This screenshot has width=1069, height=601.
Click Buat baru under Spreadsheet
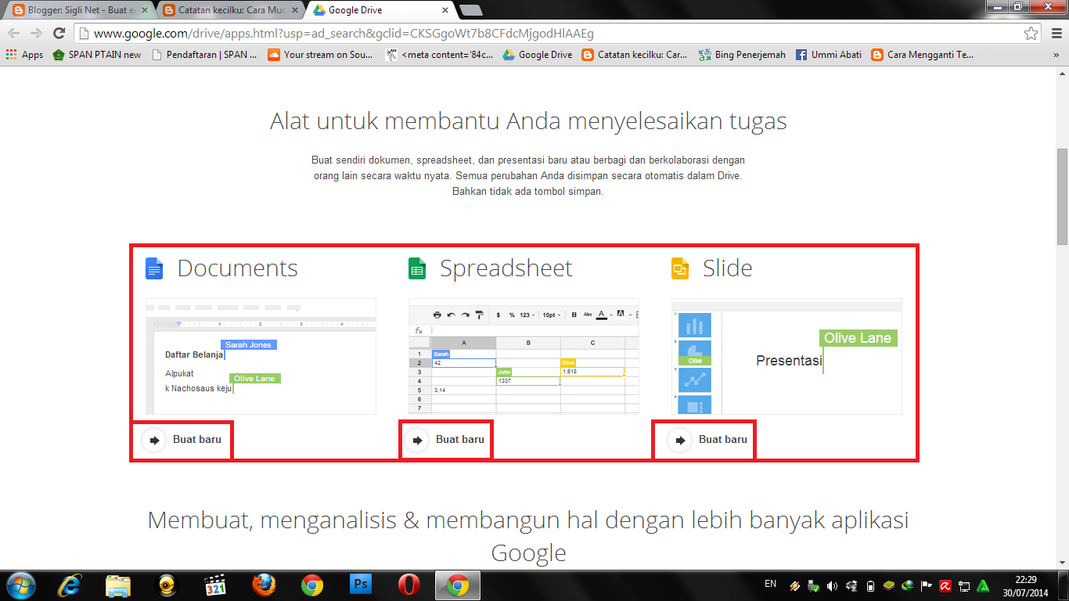[460, 440]
